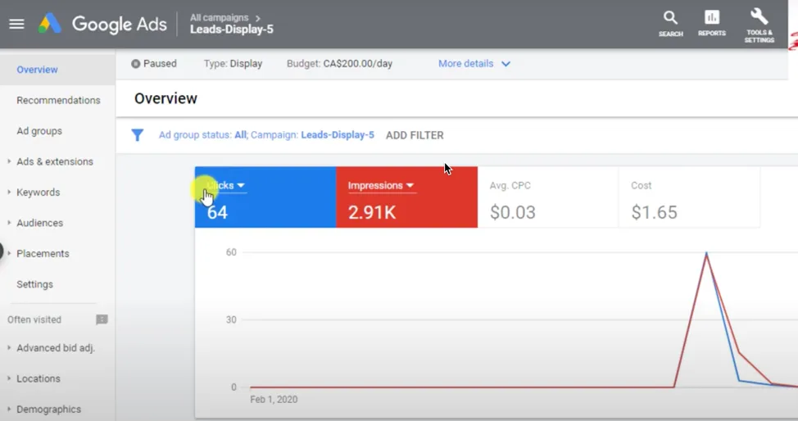Click the chart peak data point

706,253
